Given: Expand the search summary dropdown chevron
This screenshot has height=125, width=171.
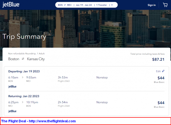Looking at the screenshot, I should (x=112, y=5).
